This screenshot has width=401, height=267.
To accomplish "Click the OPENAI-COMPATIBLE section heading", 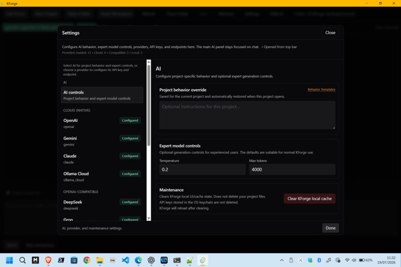I will (81, 191).
